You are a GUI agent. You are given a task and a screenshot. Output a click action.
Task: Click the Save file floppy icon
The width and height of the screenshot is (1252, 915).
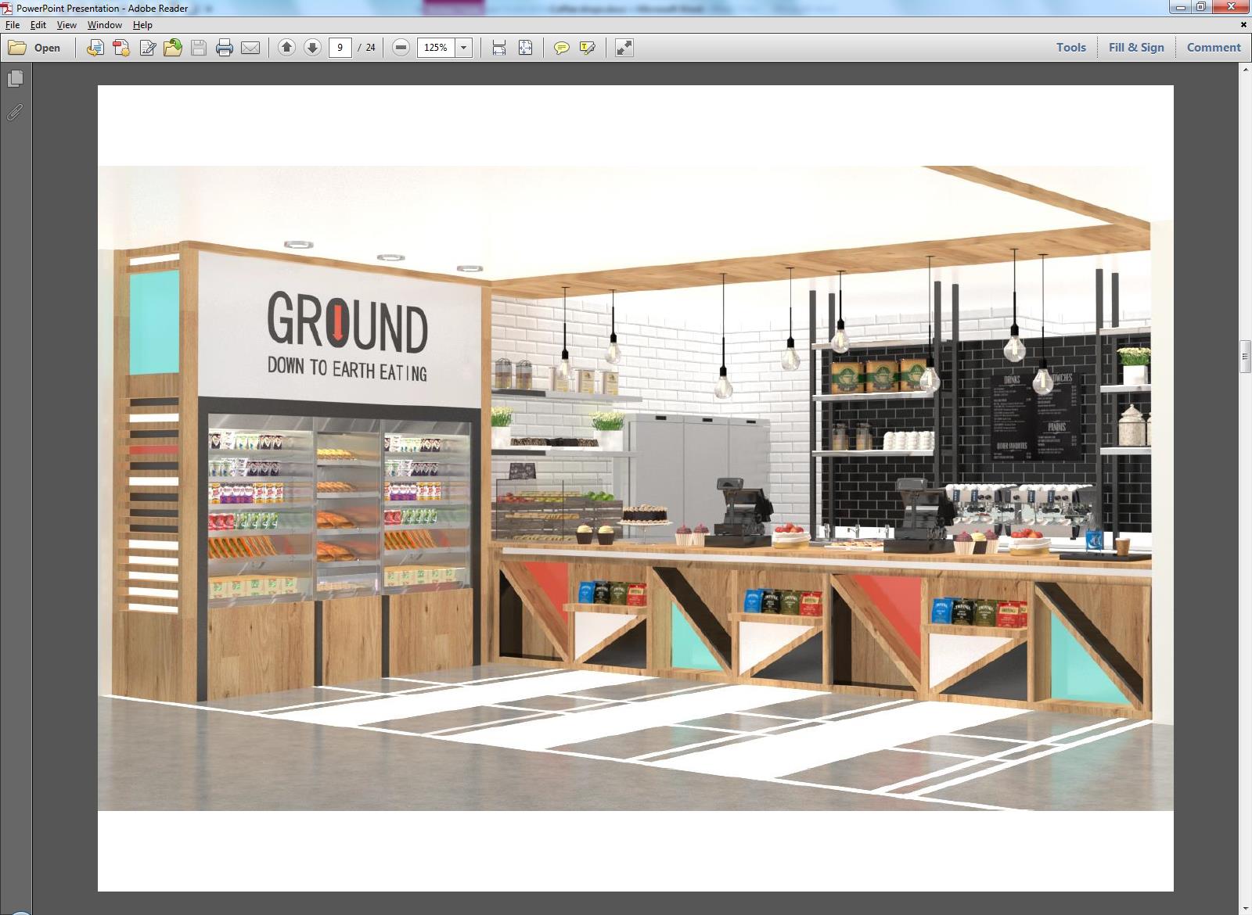click(199, 48)
